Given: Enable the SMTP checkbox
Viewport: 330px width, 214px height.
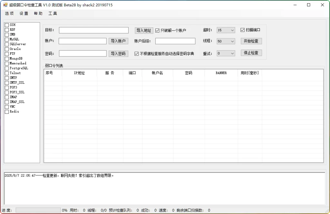Looking at the screenshot, I should point(7,78).
